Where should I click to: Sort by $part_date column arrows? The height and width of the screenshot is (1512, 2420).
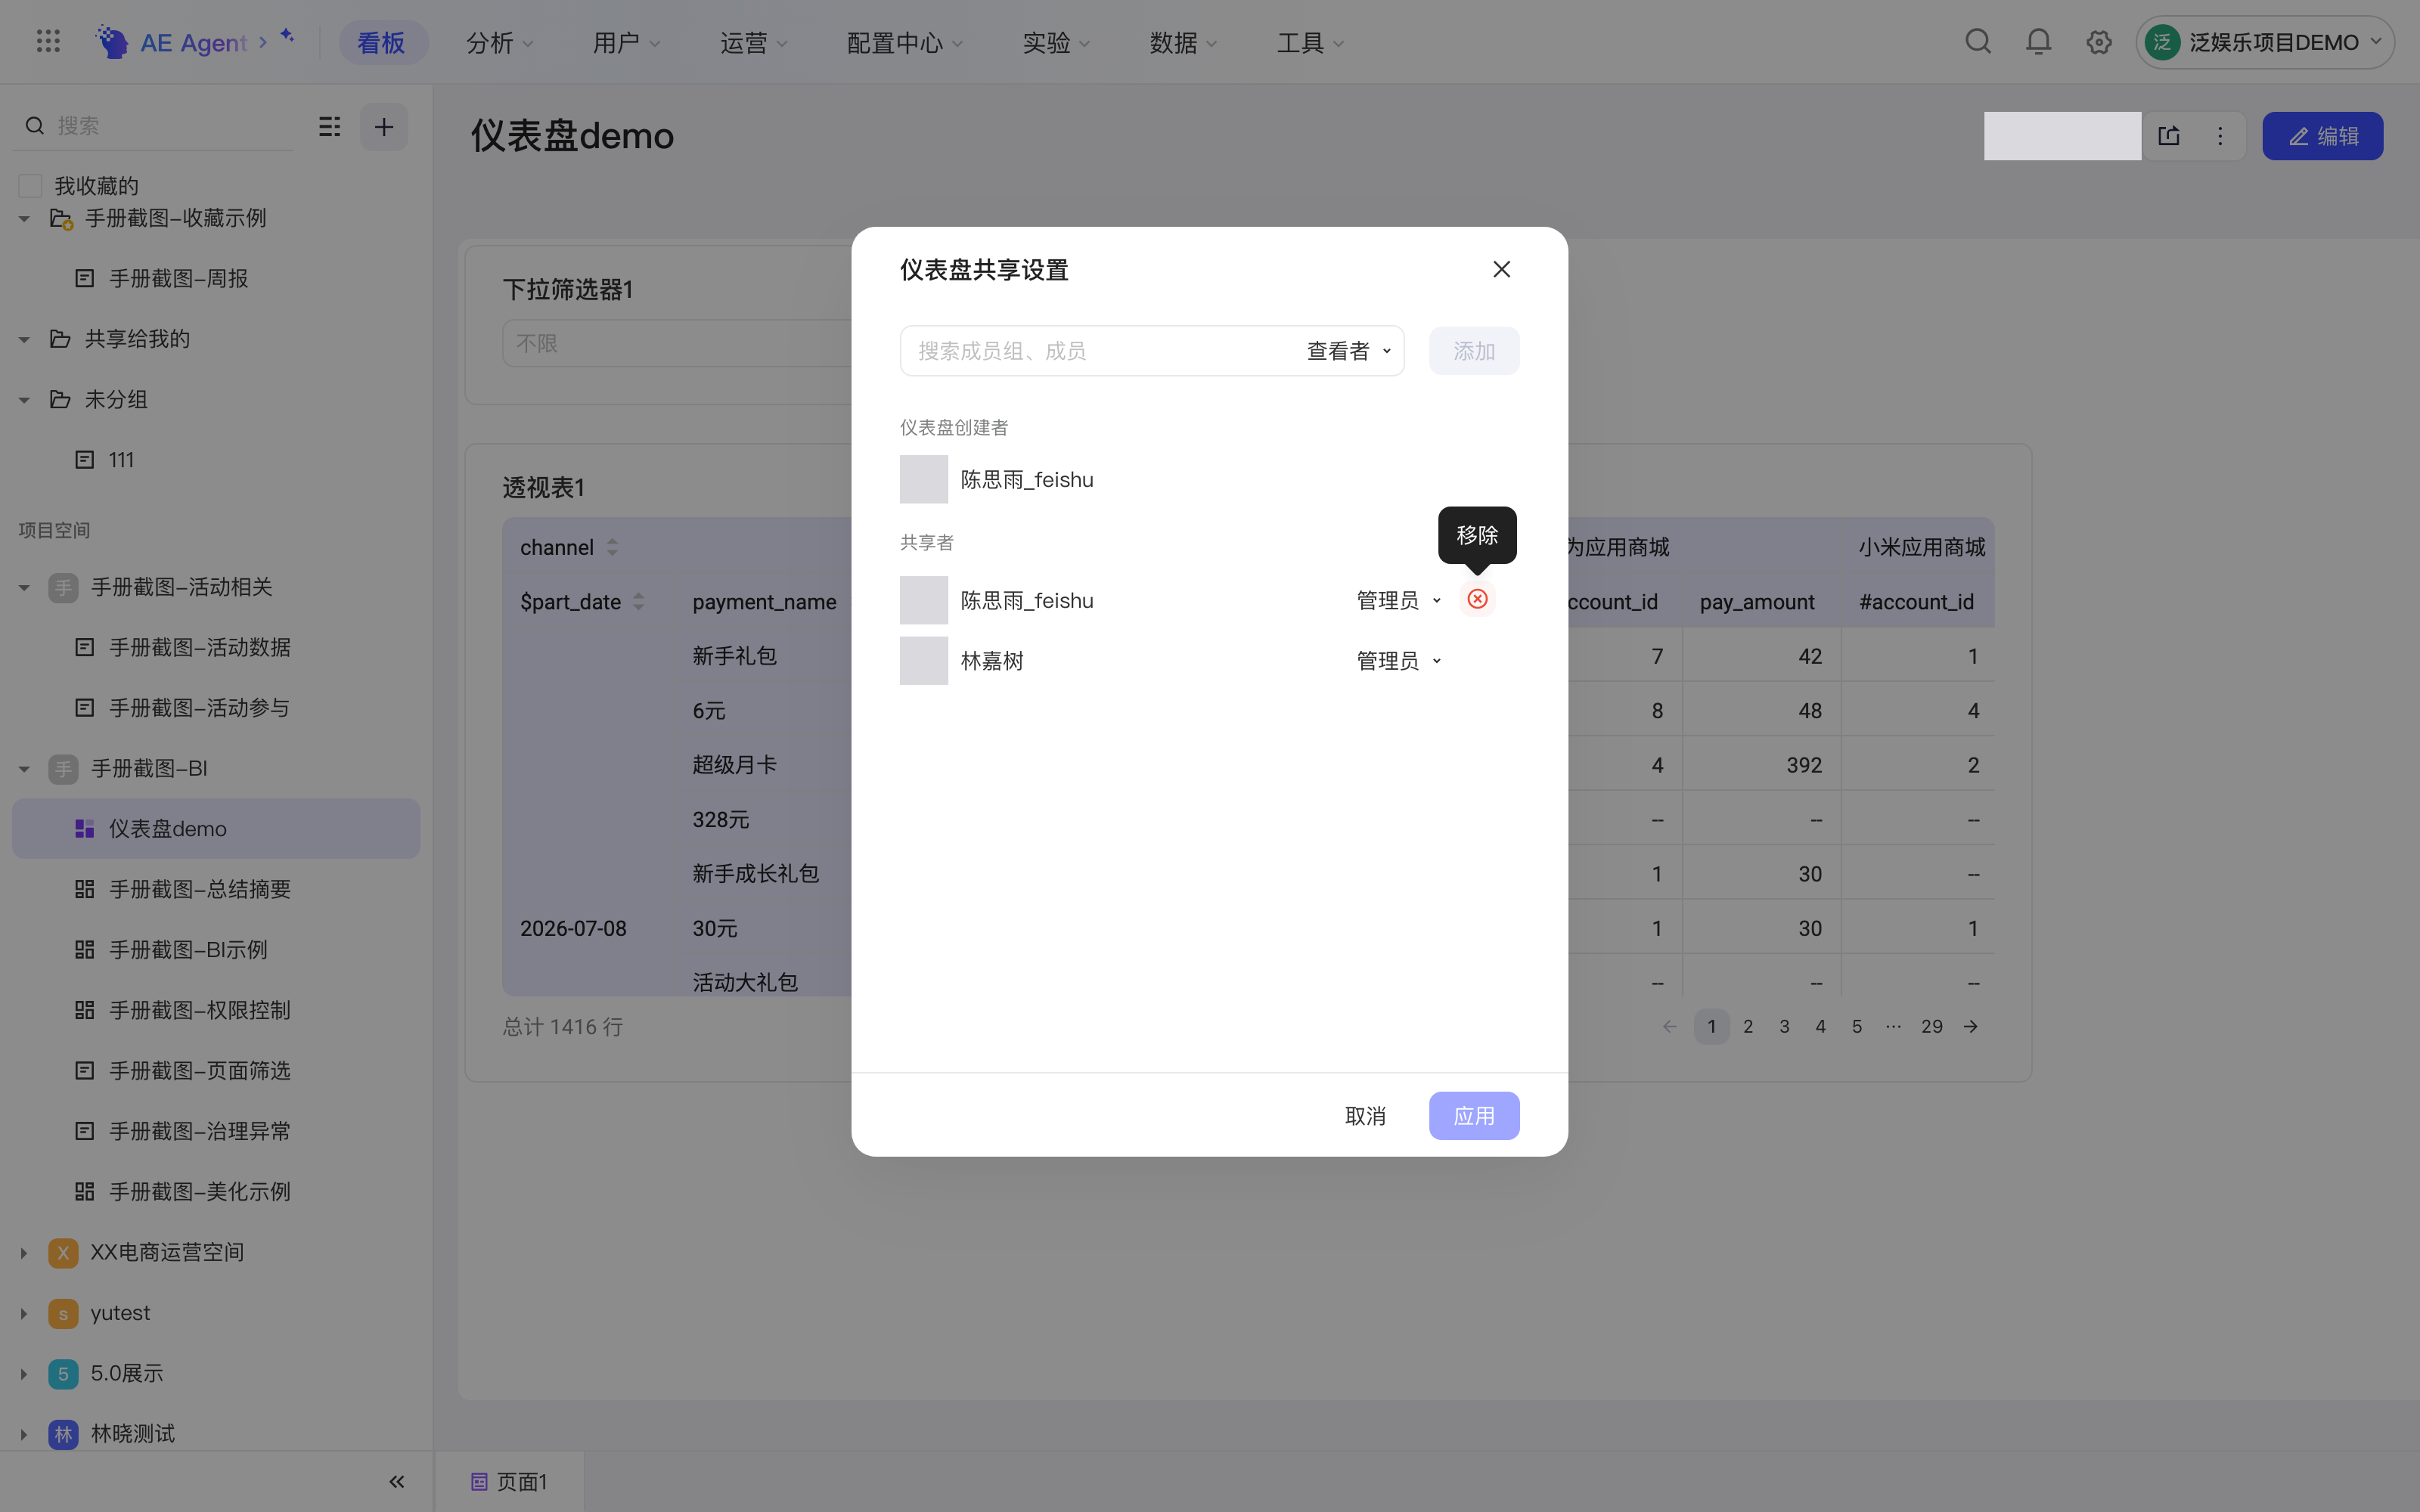pos(638,601)
